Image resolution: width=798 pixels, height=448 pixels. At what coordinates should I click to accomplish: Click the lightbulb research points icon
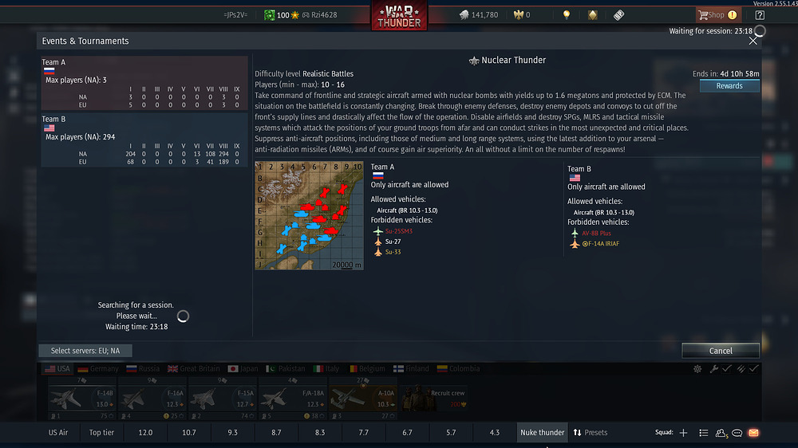(x=566, y=14)
